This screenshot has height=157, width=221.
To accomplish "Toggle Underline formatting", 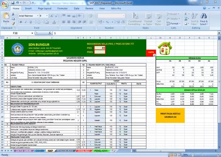I will (x=30, y=22).
